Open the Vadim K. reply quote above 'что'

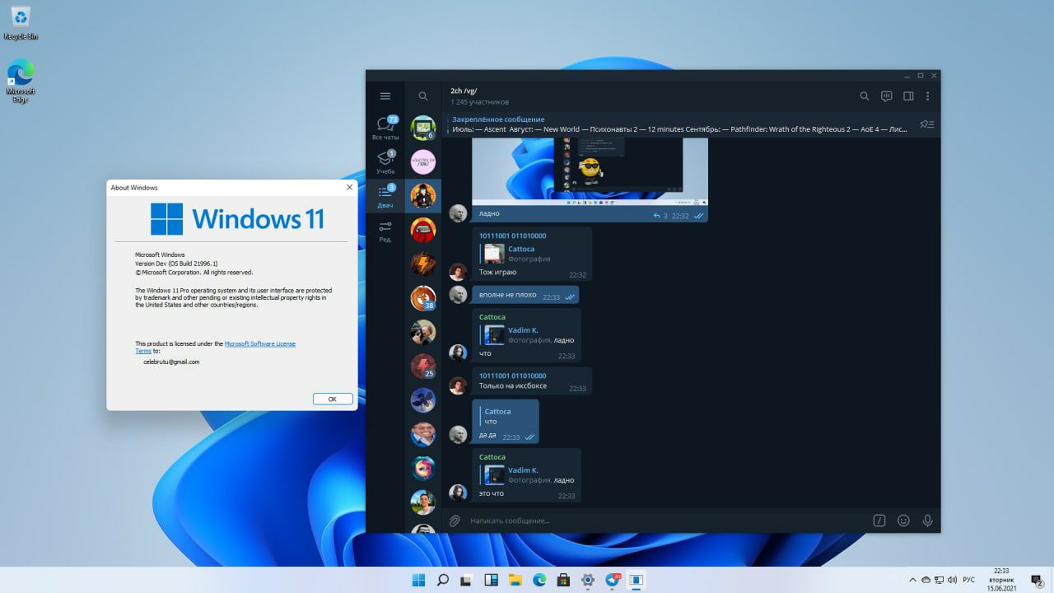(x=527, y=335)
